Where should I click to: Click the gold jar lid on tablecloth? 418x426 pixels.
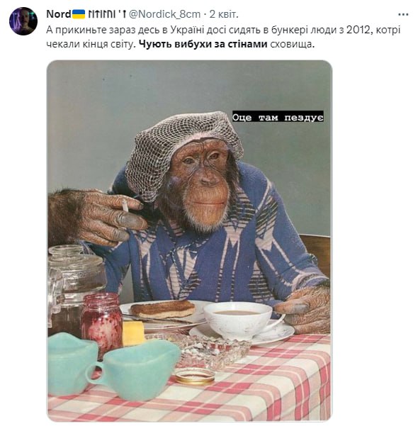tap(195, 376)
